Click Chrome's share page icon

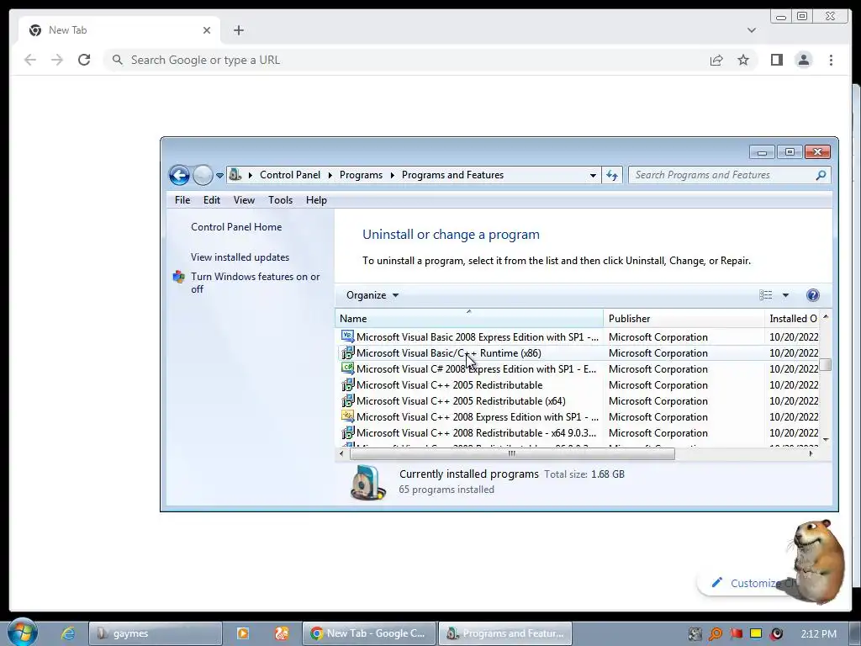click(x=716, y=60)
